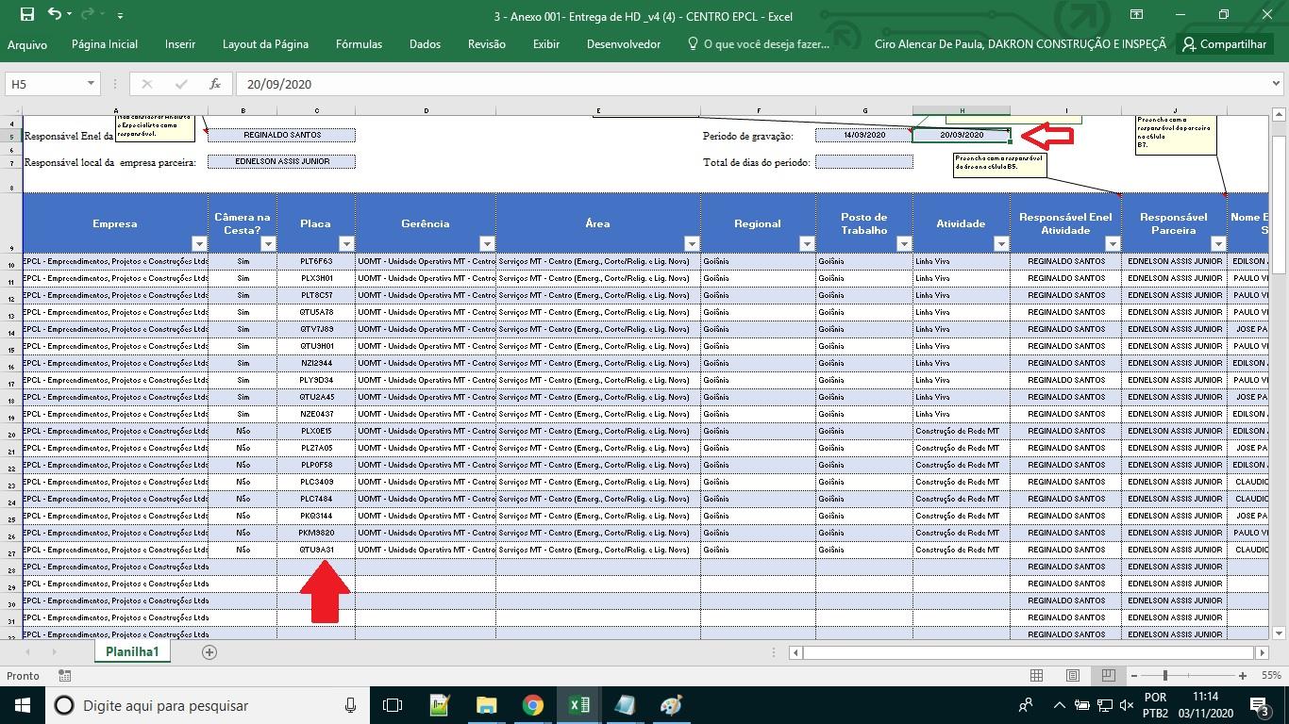Click the Compartilhar button
Viewport: 1289px width, 724px height.
pos(1224,44)
